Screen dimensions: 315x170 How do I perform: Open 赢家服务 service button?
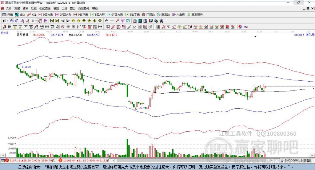pos(195,15)
